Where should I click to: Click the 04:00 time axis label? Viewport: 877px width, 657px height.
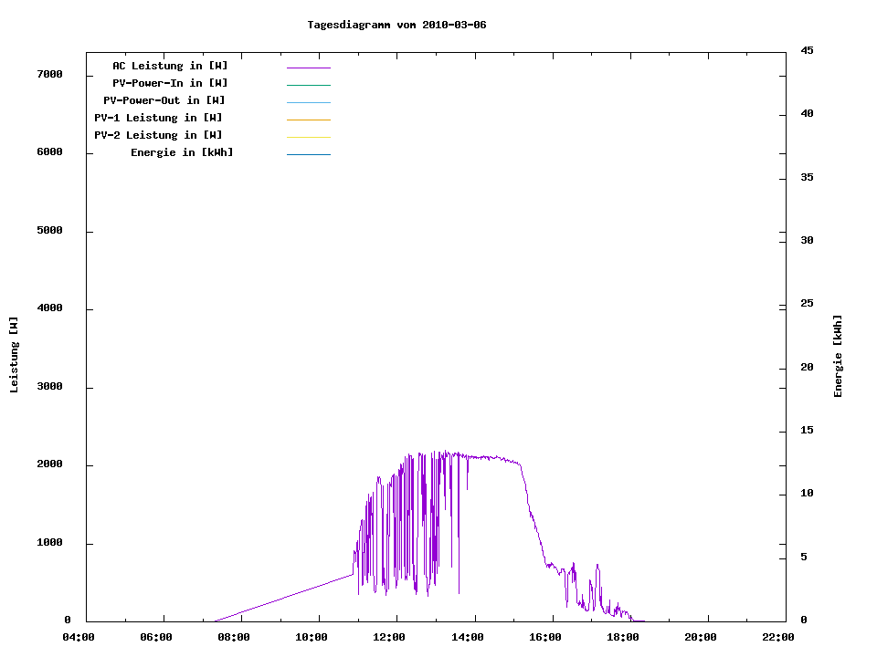[79, 637]
